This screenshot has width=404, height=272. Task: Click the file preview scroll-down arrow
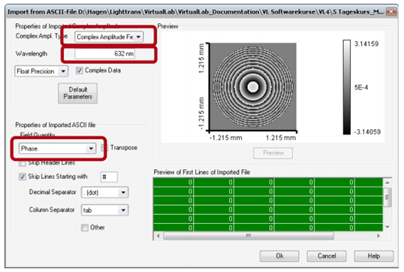[387, 227]
